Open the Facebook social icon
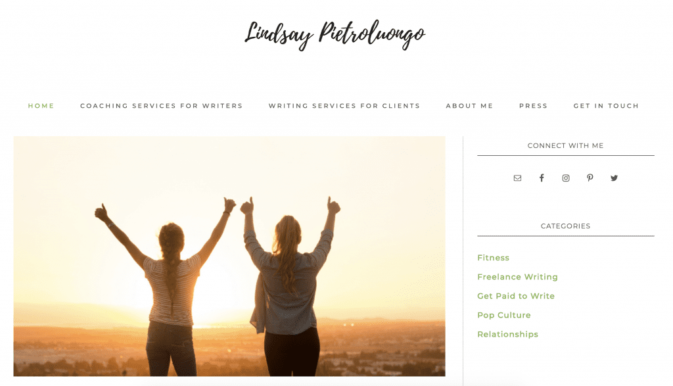This screenshot has height=386, width=673. click(x=542, y=178)
